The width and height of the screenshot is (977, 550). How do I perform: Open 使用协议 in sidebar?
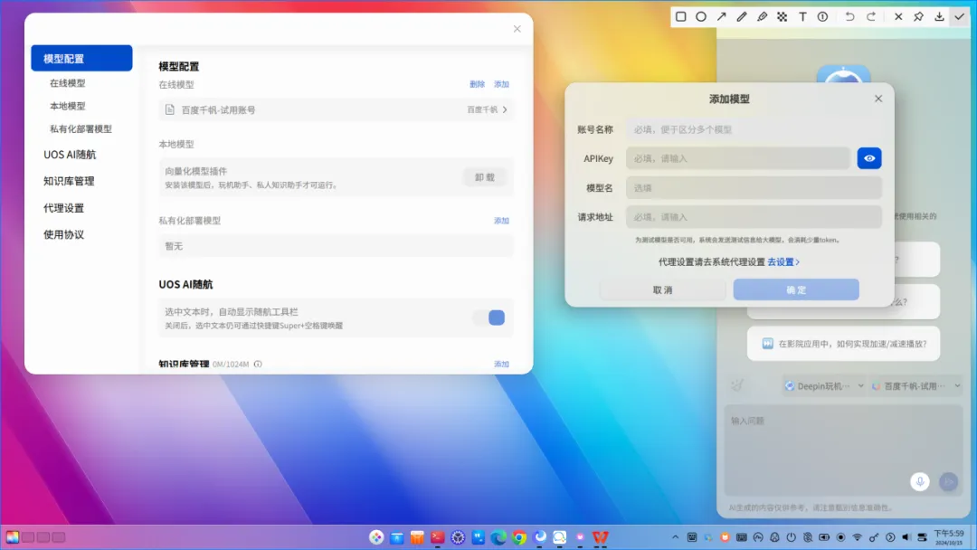coord(63,235)
